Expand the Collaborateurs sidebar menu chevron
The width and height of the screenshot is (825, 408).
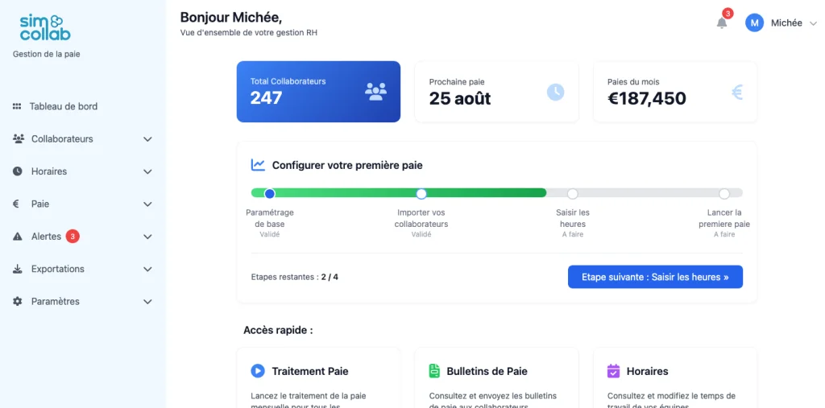point(147,139)
